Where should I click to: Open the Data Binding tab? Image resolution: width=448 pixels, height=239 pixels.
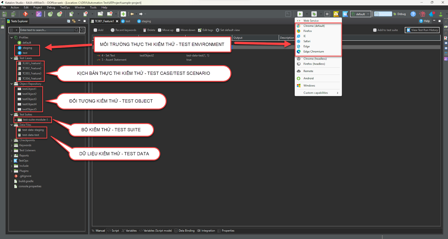(x=185, y=231)
